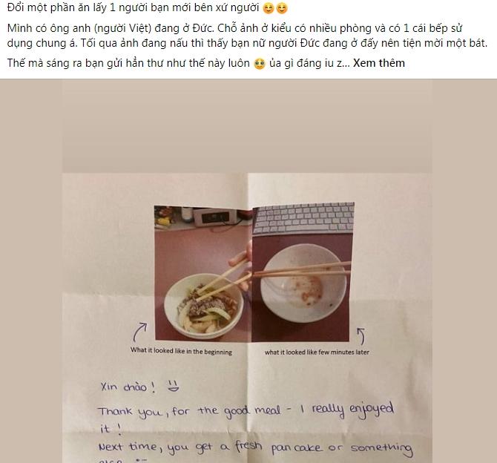The height and width of the screenshot is (463, 497).
Task: Click the first smiling emoji after "xứ người"
Action: 268,8
